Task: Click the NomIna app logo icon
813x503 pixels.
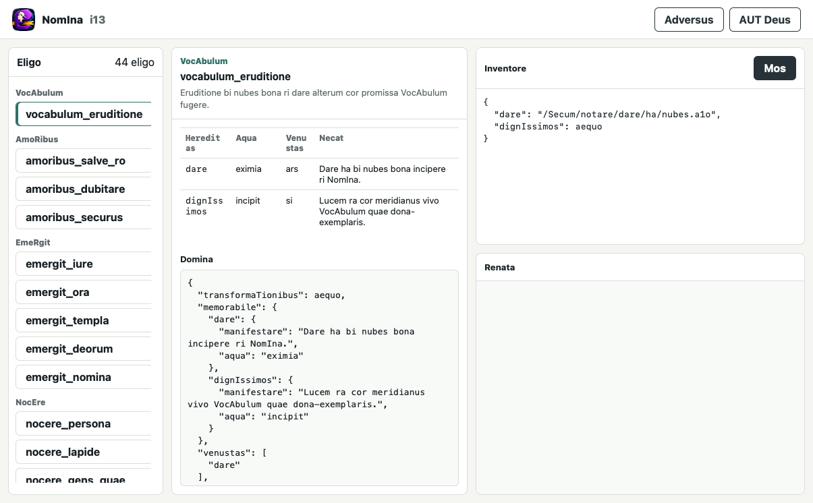Action: pos(24,20)
